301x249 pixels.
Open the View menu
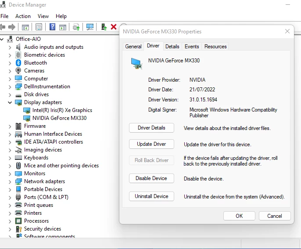coord(43,16)
